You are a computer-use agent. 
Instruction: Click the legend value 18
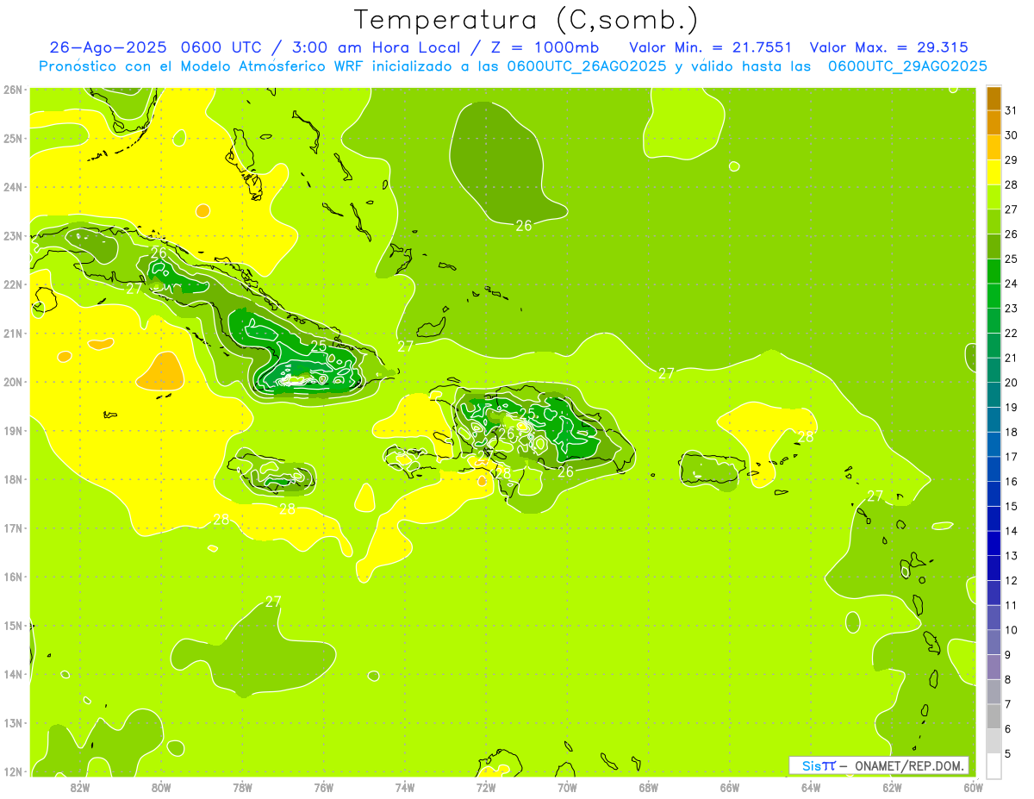coord(1011,432)
